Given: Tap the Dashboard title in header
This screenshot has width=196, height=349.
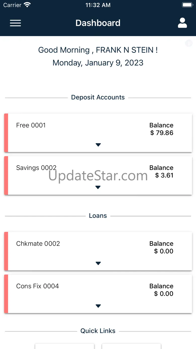Looking at the screenshot, I should 98,23.
